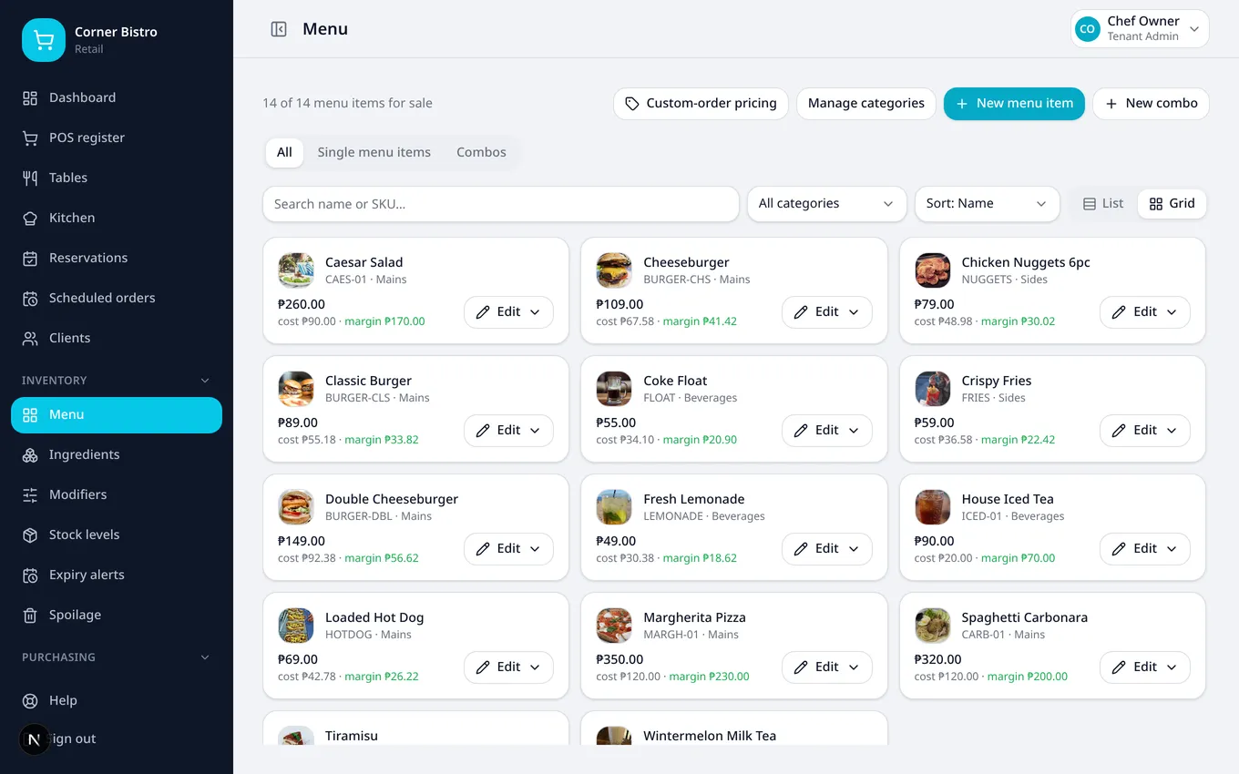This screenshot has height=774, width=1239.
Task: Open Scheduled orders
Action: (x=117, y=298)
